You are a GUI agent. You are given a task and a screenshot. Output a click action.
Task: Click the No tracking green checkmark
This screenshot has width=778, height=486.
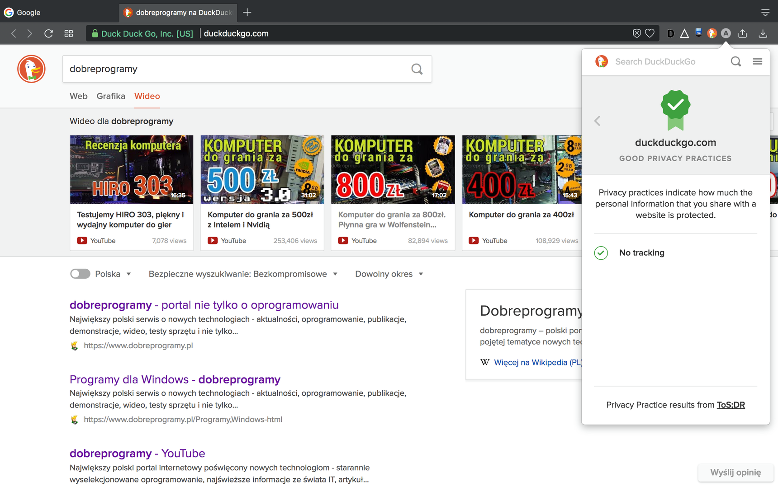coord(601,252)
